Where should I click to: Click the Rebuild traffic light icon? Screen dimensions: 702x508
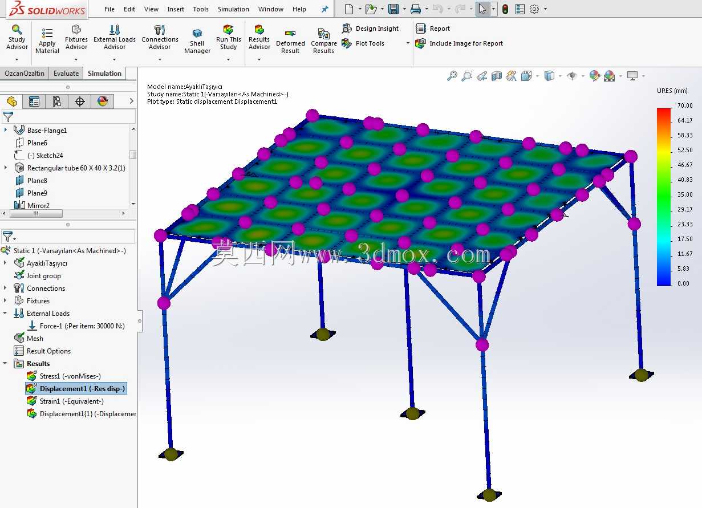(505, 9)
